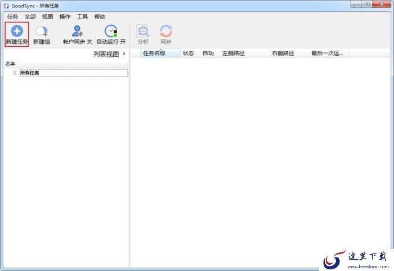
Task: Expand the 列表视图 chevron arrow
Action: tap(124, 54)
